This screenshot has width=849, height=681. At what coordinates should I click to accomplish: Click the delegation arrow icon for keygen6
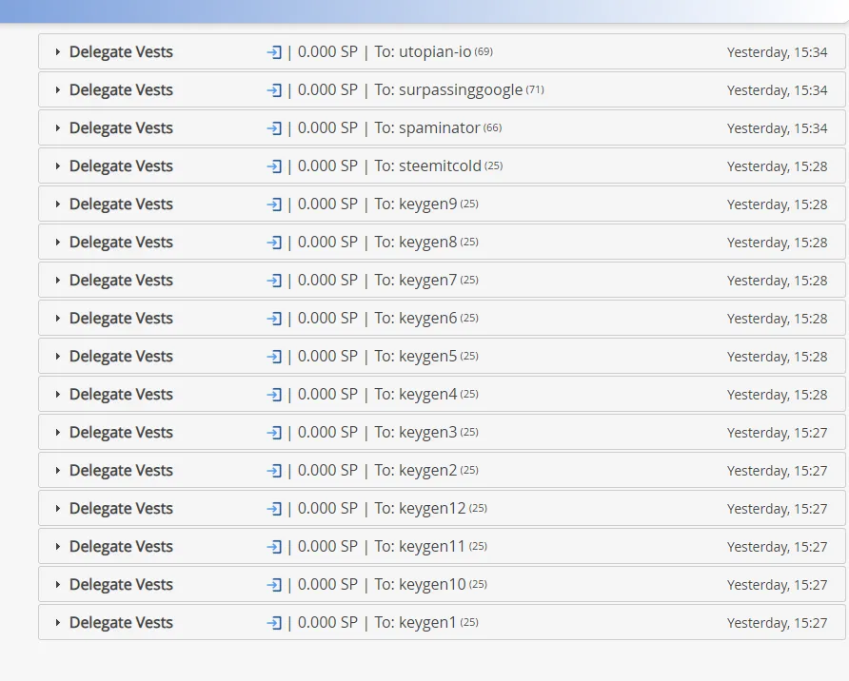[x=274, y=319]
